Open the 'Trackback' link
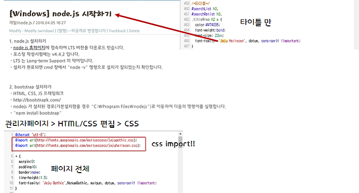 pos(117,31)
